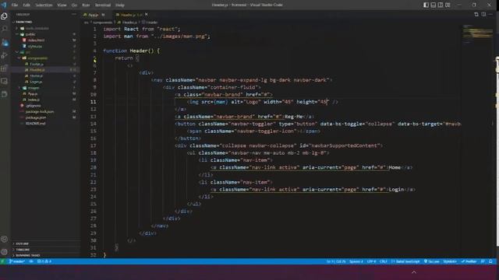This screenshot has width=499, height=280.
Task: Click the sync changes status bar icon
Action: (31, 261)
